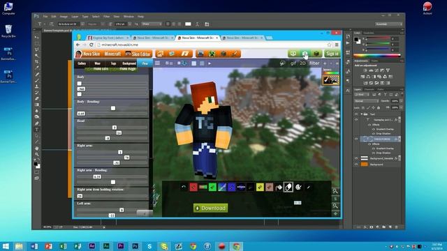Image resolution: width=447 pixels, height=251 pixels.
Task: Select the Lasso tool in Photoshop
Action: (x=37, y=50)
